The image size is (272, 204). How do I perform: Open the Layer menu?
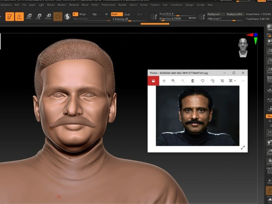click(x=32, y=5)
